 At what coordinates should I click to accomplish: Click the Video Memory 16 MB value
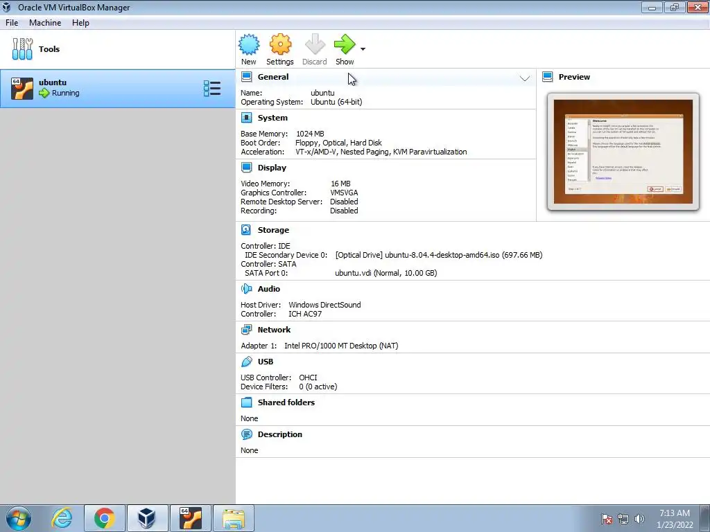340,184
